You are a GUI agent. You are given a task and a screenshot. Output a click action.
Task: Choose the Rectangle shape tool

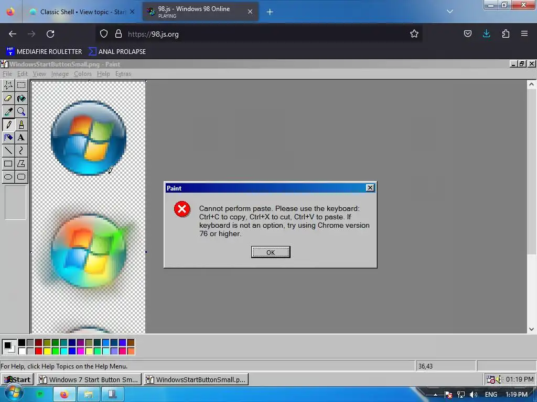tap(8, 163)
